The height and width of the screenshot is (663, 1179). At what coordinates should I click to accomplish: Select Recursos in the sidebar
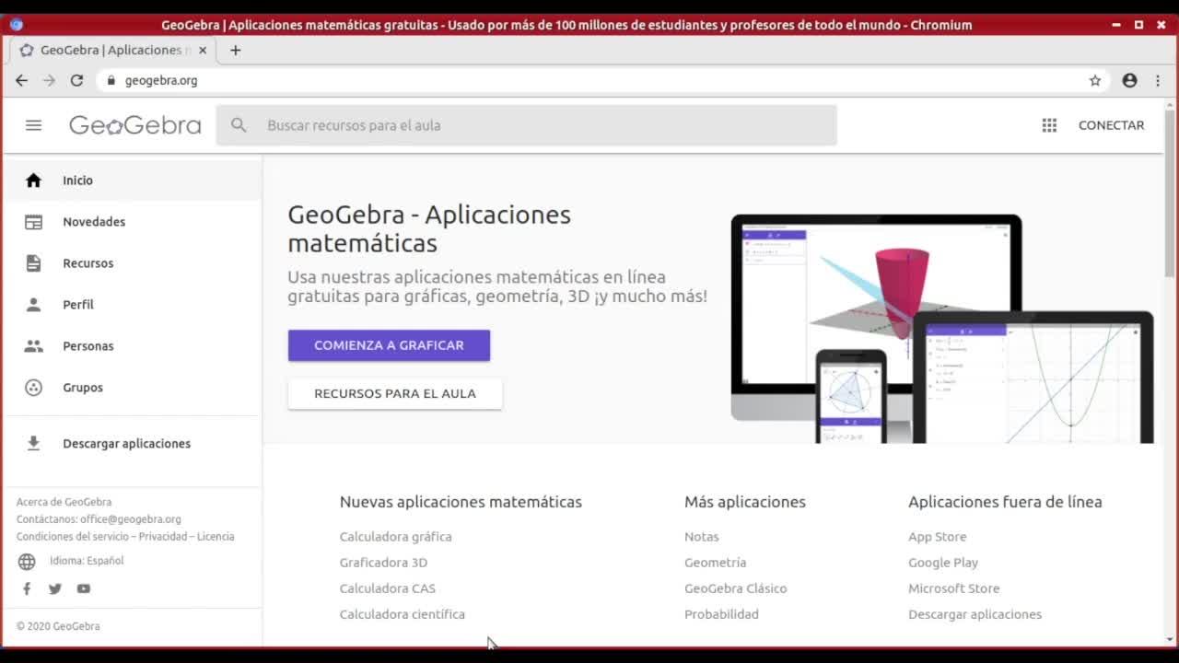click(133, 263)
